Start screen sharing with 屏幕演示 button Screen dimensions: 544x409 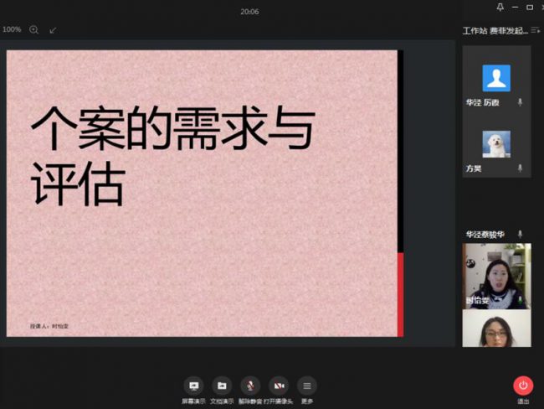coord(194,386)
